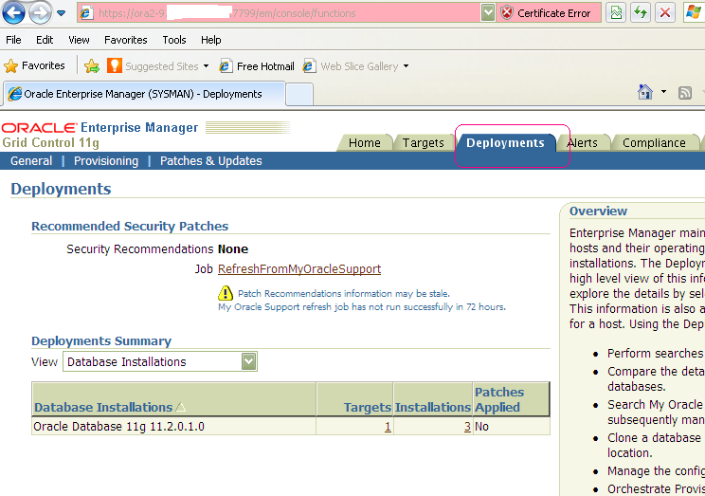Expand Web Slice Gallery dropdown arrow
705x496 pixels.
pos(406,66)
